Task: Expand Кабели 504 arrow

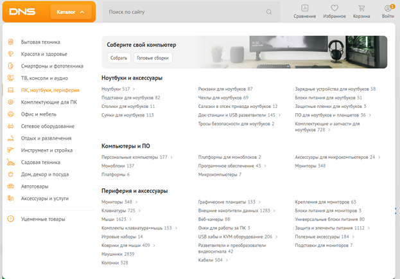Action: (x=227, y=260)
